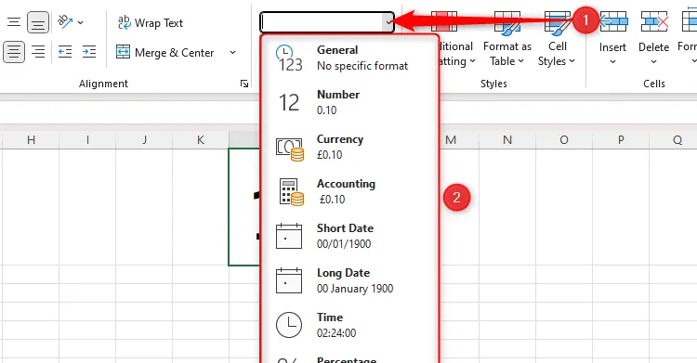
Task: Select bottom align icon
Action: [38, 22]
